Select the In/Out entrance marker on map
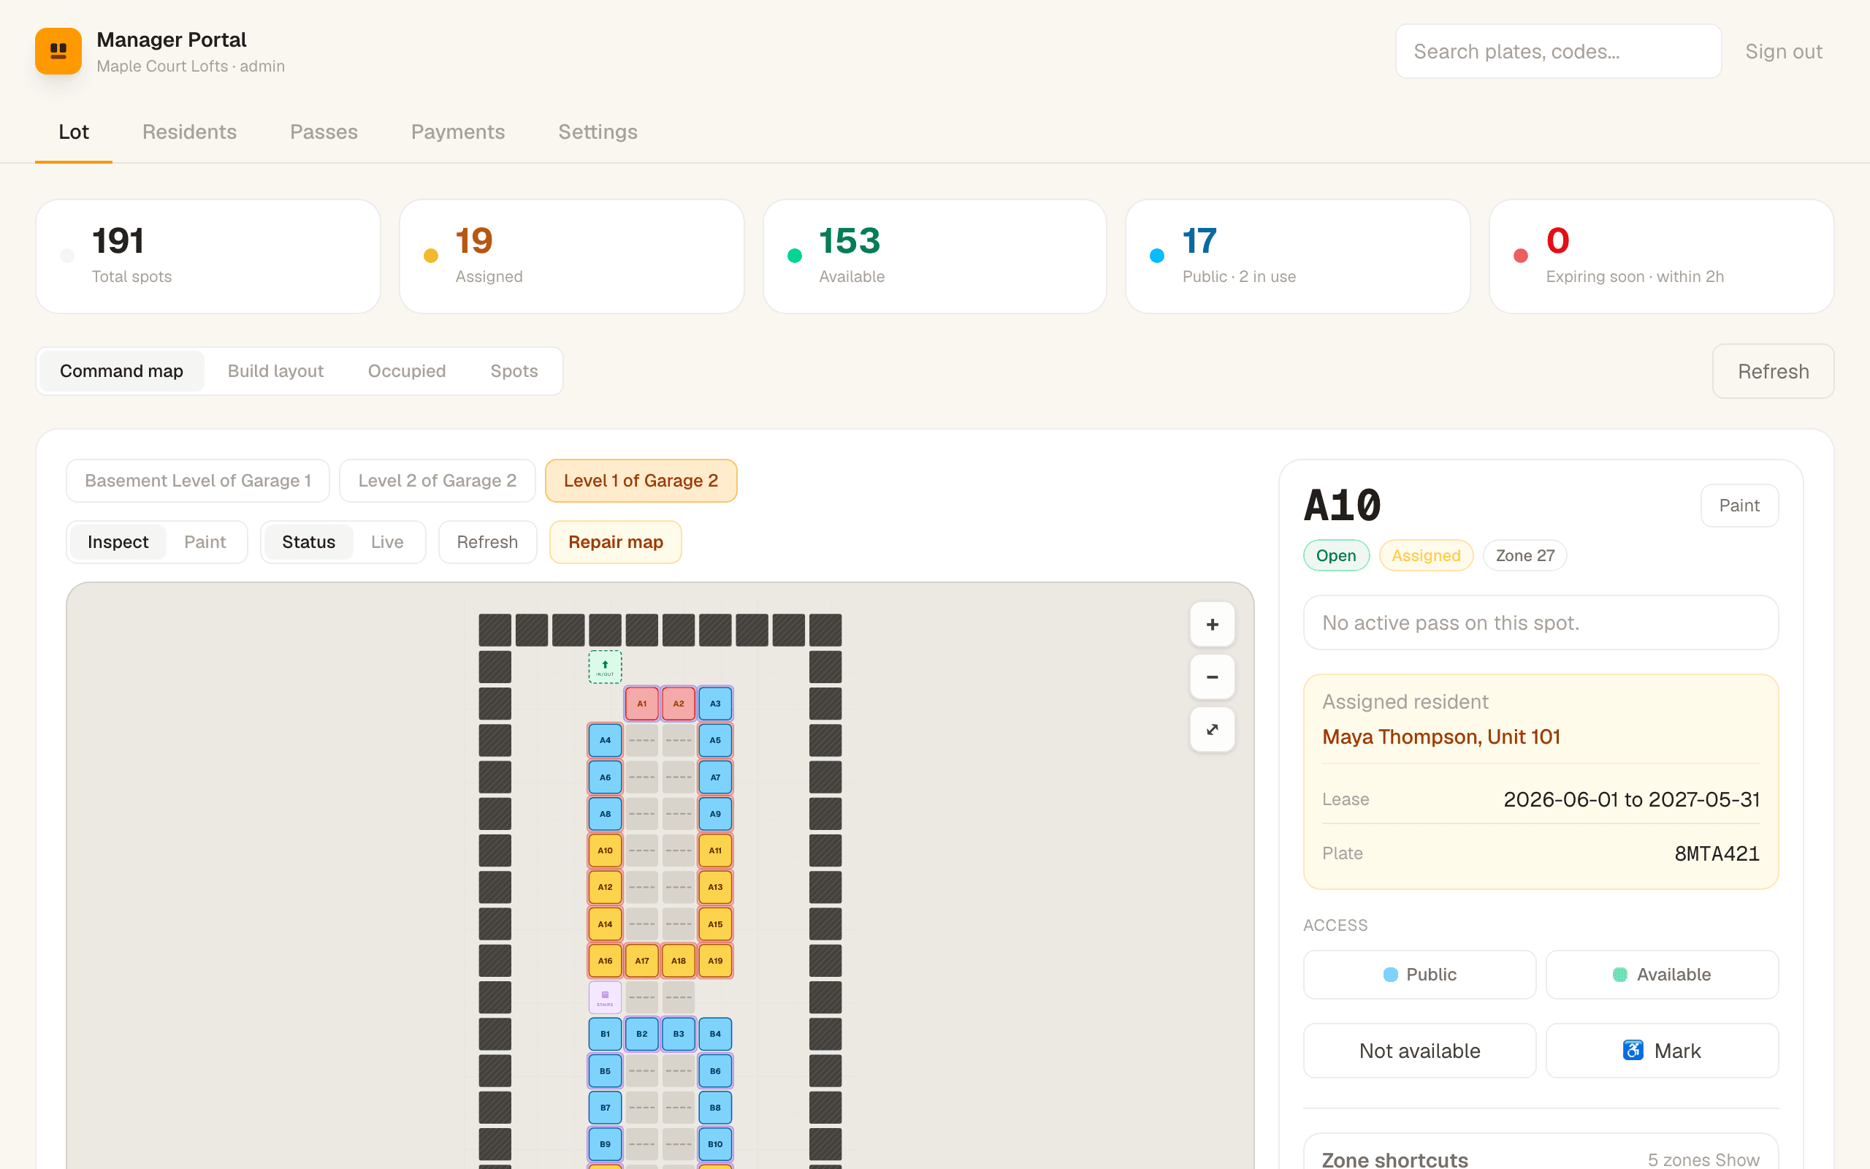Viewport: 1870px width, 1169px height. click(605, 666)
